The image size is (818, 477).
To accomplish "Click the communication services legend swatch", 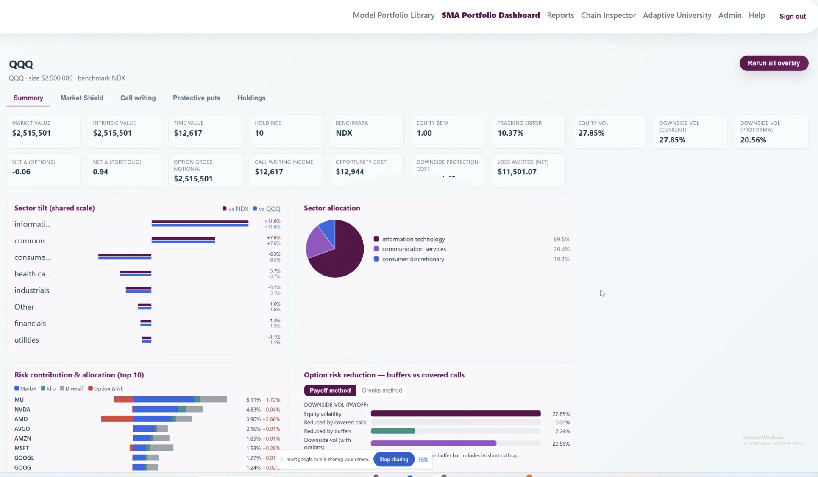I will coord(376,249).
